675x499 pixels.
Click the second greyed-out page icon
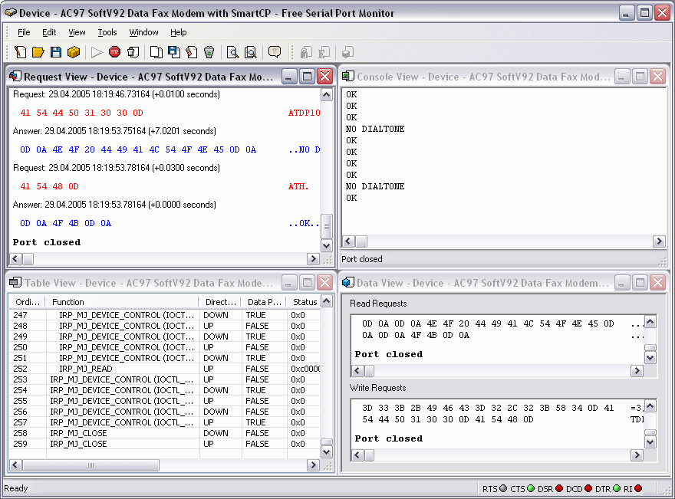324,52
